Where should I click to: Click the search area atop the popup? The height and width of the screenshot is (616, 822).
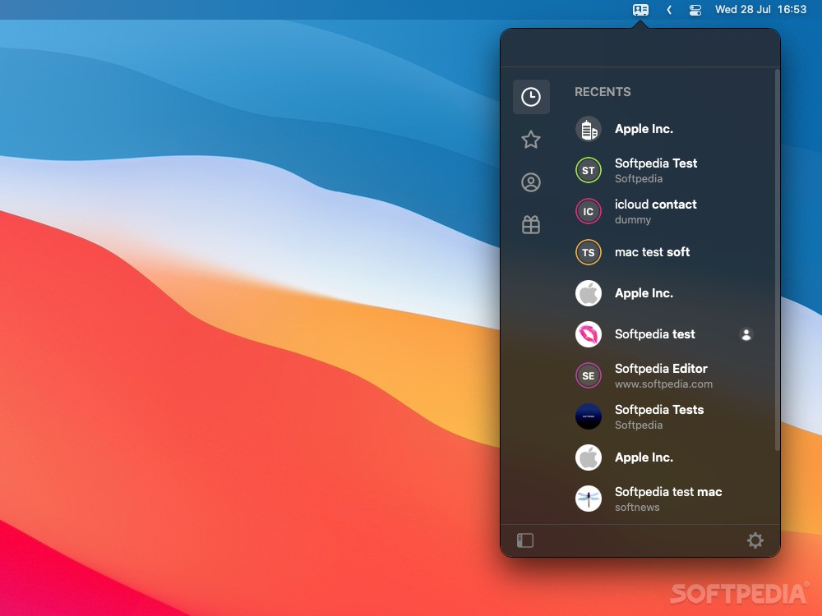[640, 48]
